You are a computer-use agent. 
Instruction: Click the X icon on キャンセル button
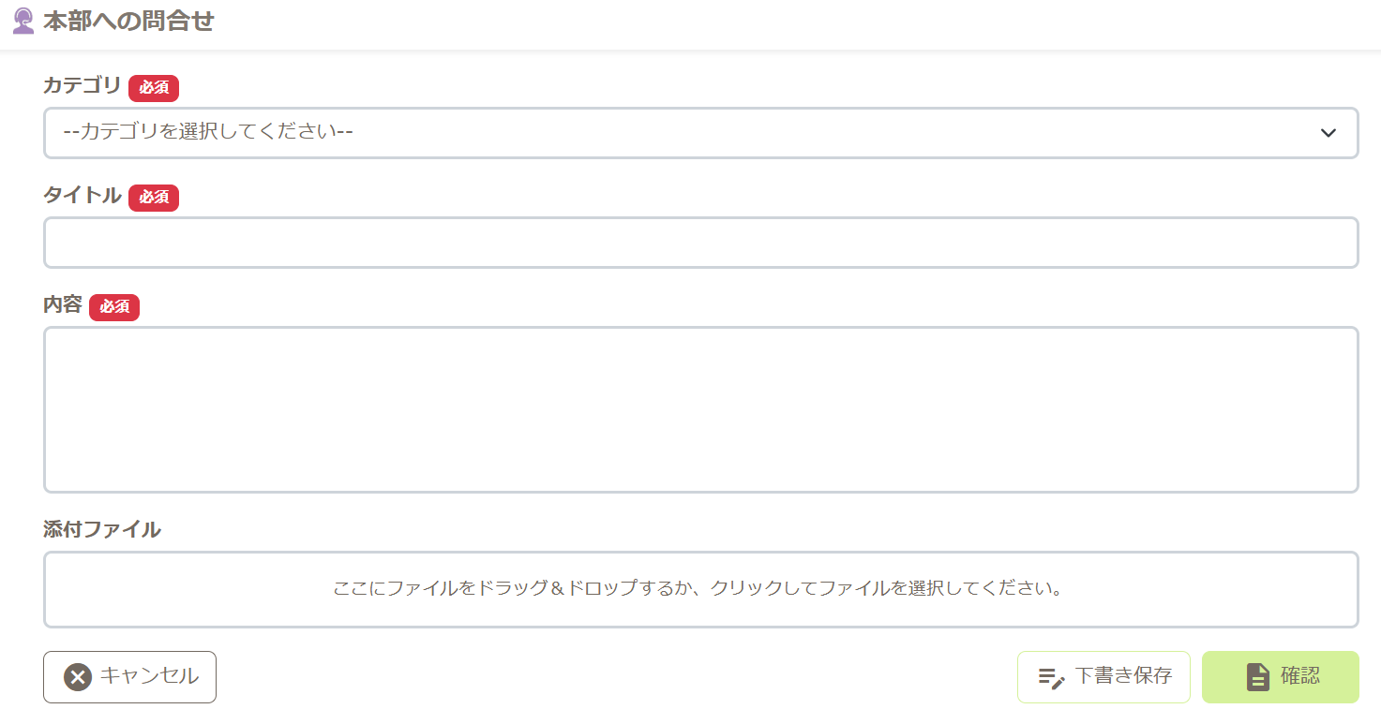78,676
